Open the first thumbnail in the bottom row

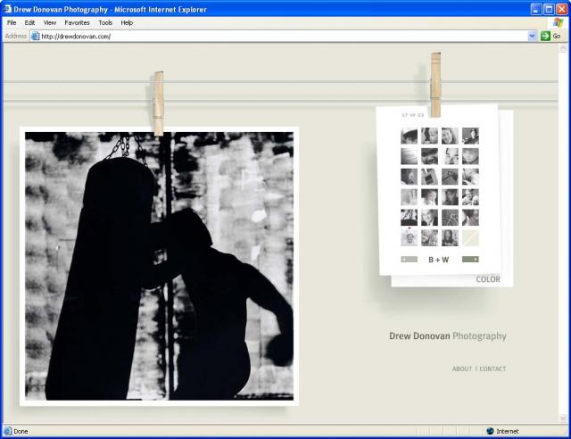point(409,237)
